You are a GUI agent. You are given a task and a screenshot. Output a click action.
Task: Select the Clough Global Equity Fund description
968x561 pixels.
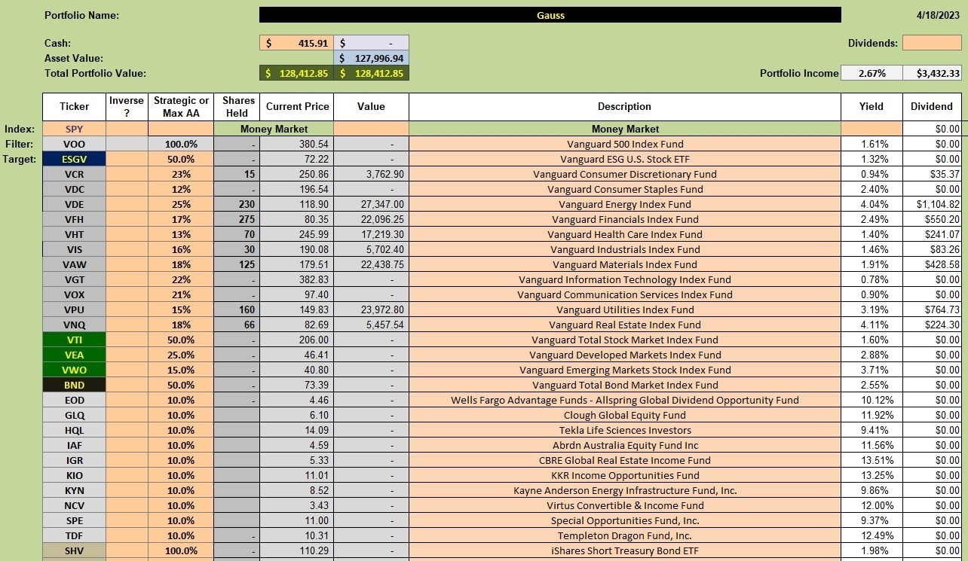click(x=624, y=415)
